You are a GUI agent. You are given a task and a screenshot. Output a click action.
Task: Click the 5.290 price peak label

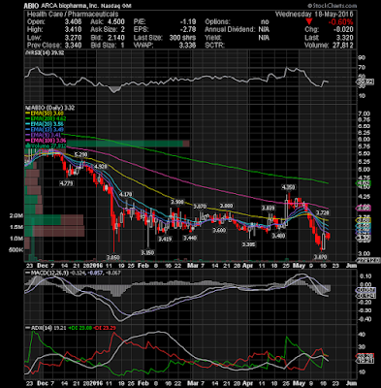(80, 155)
